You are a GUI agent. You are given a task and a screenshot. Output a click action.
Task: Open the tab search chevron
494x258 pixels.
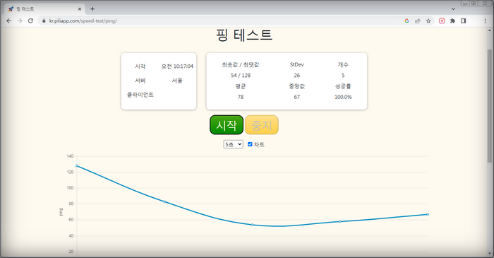click(x=453, y=8)
